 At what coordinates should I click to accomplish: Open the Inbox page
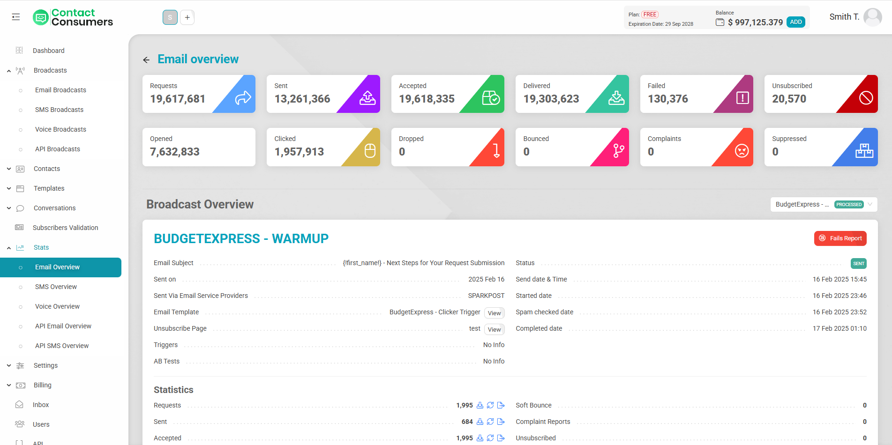coord(41,405)
